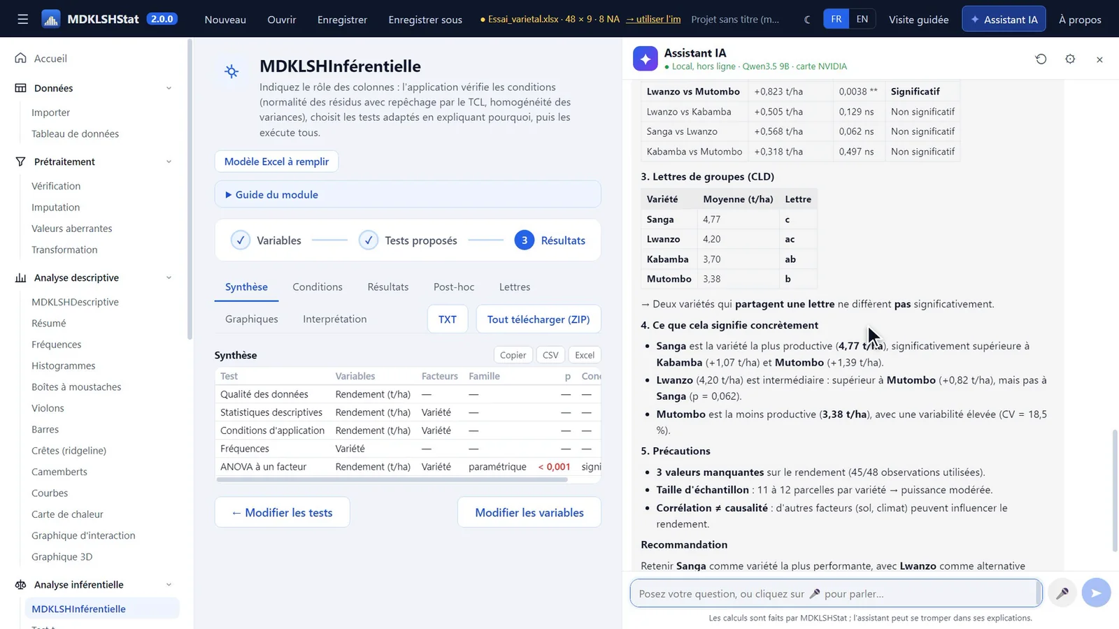The height and width of the screenshot is (629, 1119).
Task: Open assistant settings gear icon
Action: point(1070,59)
